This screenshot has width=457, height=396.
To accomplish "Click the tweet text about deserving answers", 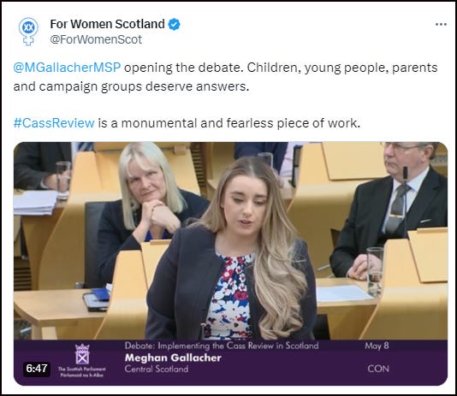I will click(x=225, y=77).
